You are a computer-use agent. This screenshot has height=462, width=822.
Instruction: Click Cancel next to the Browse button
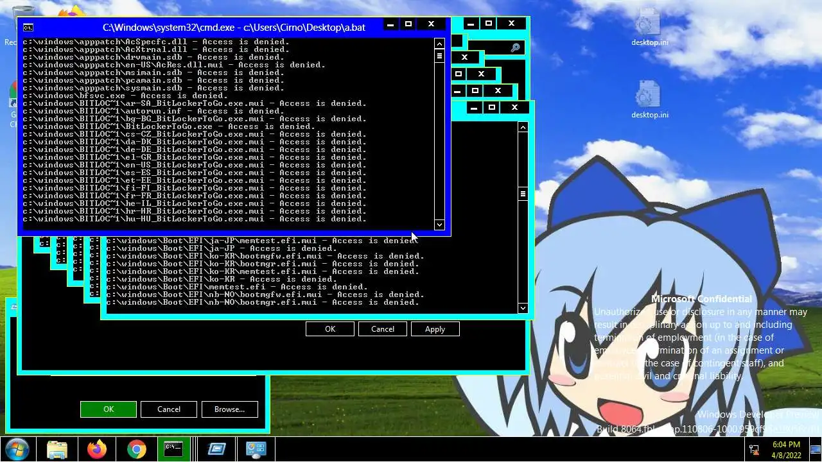(168, 409)
